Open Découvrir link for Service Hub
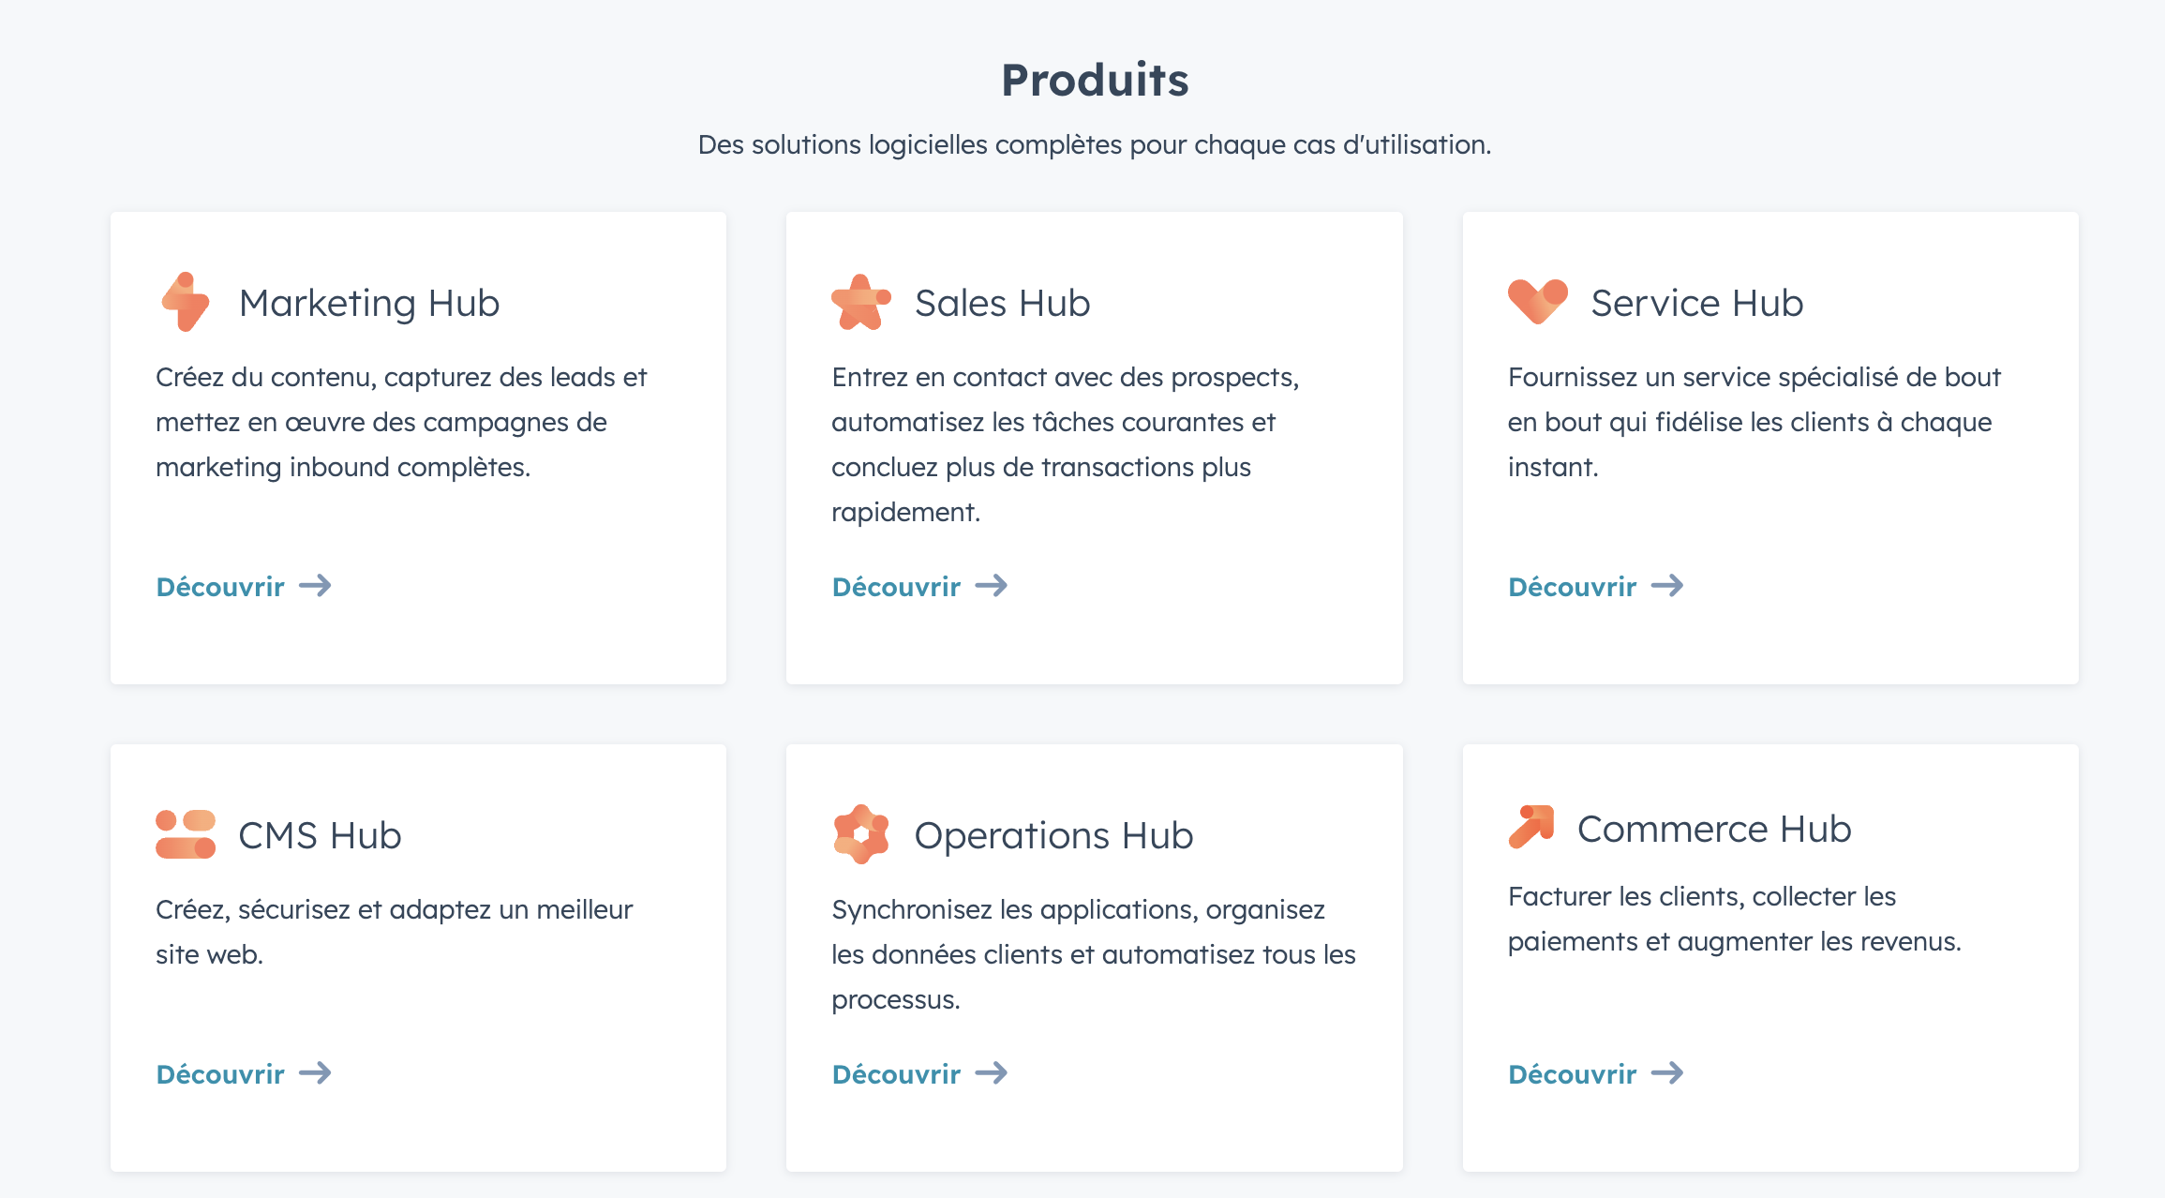The image size is (2165, 1198). pyautogui.click(x=1571, y=586)
